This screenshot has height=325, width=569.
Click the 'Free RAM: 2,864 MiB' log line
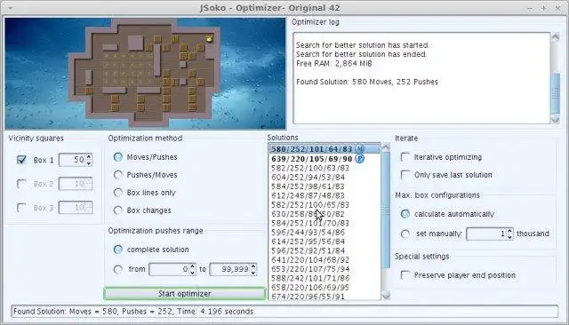[x=334, y=63]
